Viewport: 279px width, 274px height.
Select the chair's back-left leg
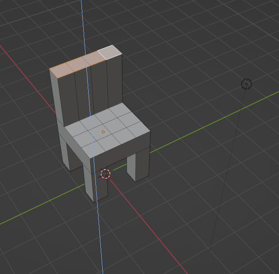click(x=70, y=156)
